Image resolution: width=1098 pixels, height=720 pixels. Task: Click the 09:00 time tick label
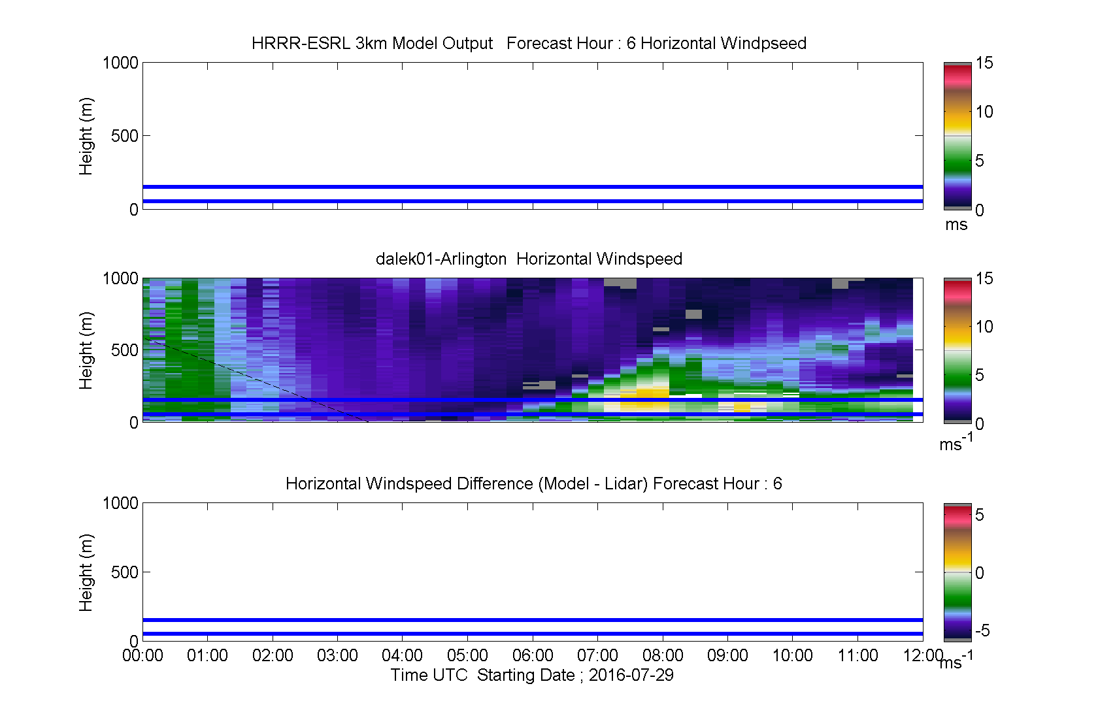pos(728,655)
